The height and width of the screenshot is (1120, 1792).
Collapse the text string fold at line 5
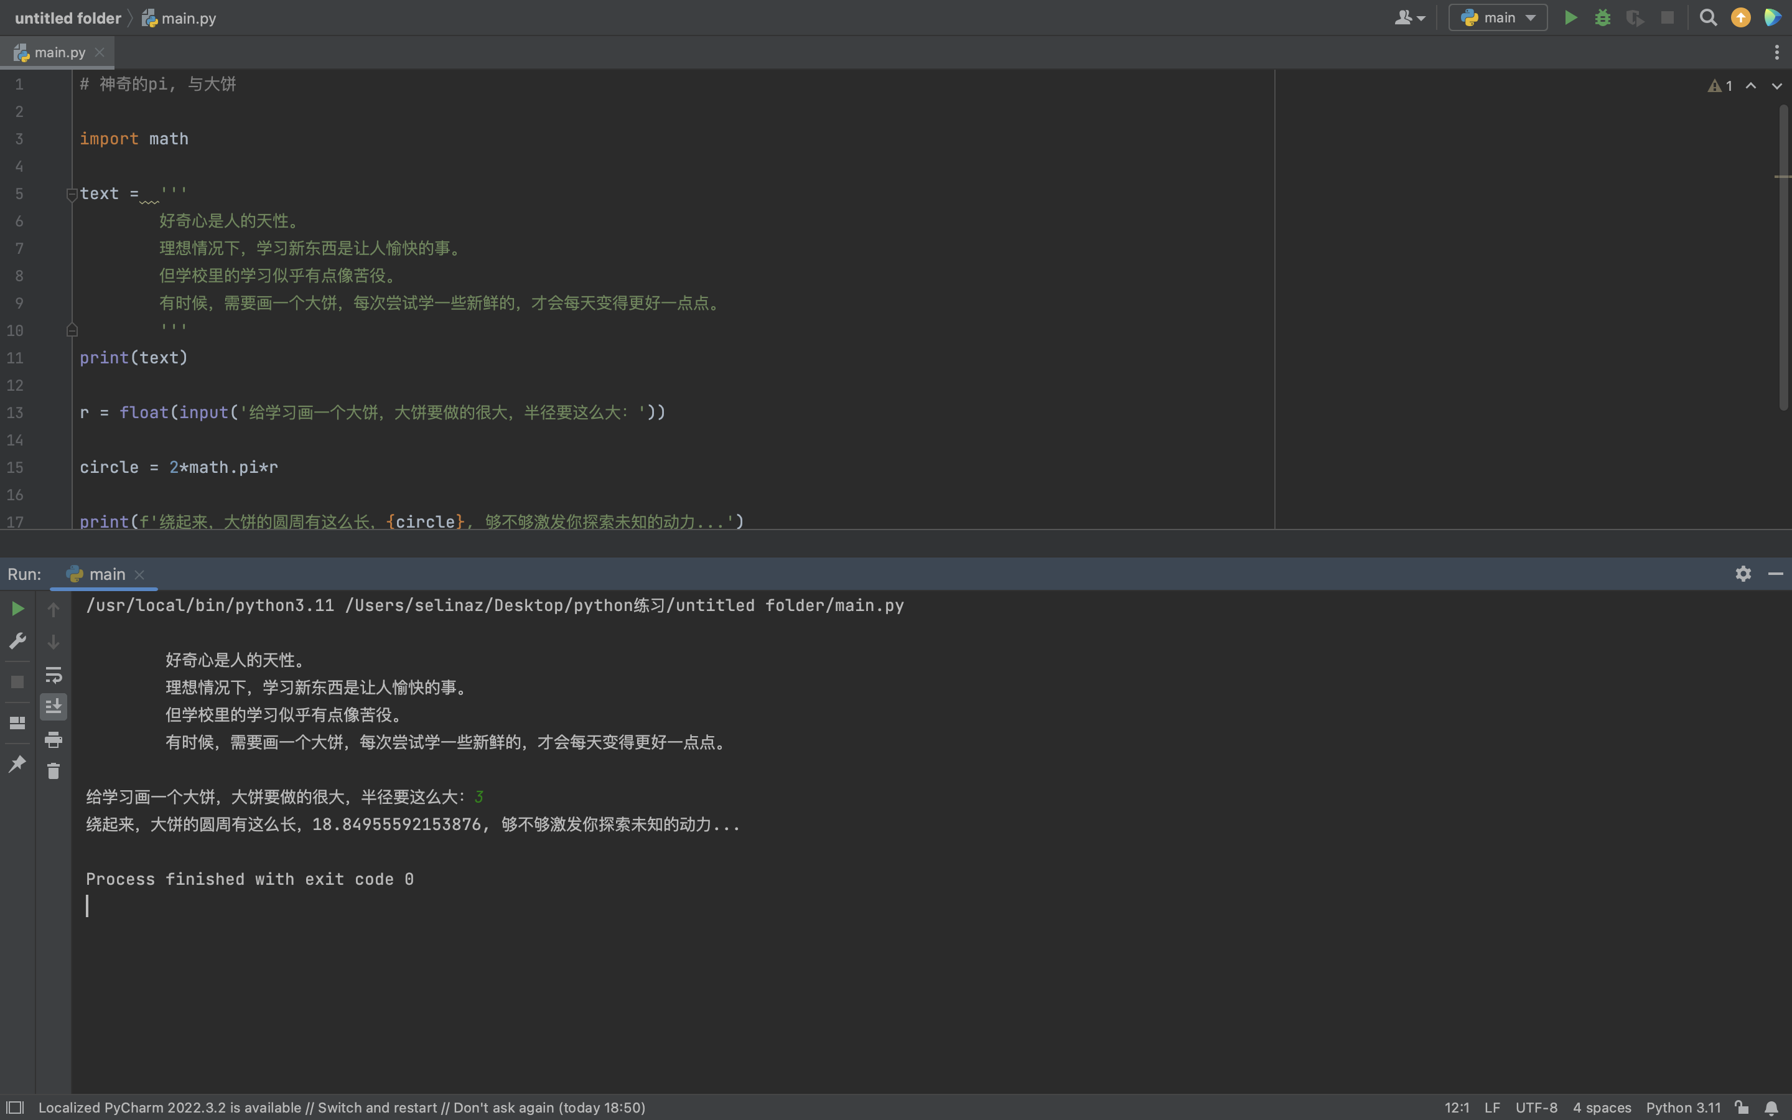(72, 194)
